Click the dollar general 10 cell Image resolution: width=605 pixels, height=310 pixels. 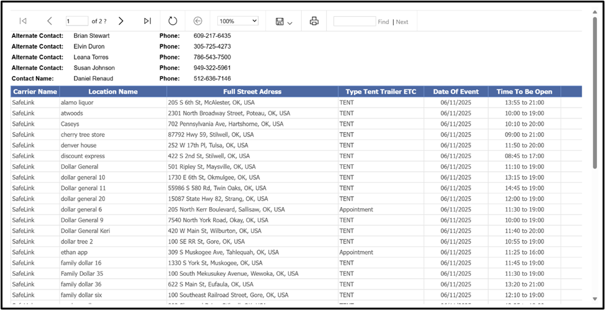coord(113,177)
